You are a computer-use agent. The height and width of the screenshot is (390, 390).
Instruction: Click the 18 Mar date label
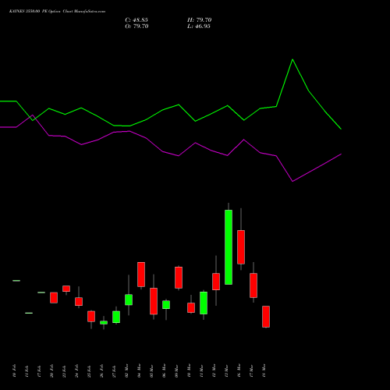point(264,370)
